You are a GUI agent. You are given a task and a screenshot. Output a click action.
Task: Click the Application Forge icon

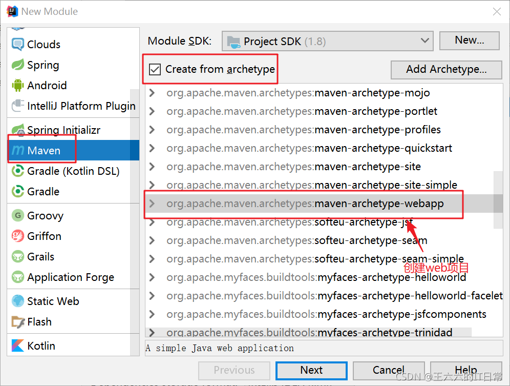point(17,277)
